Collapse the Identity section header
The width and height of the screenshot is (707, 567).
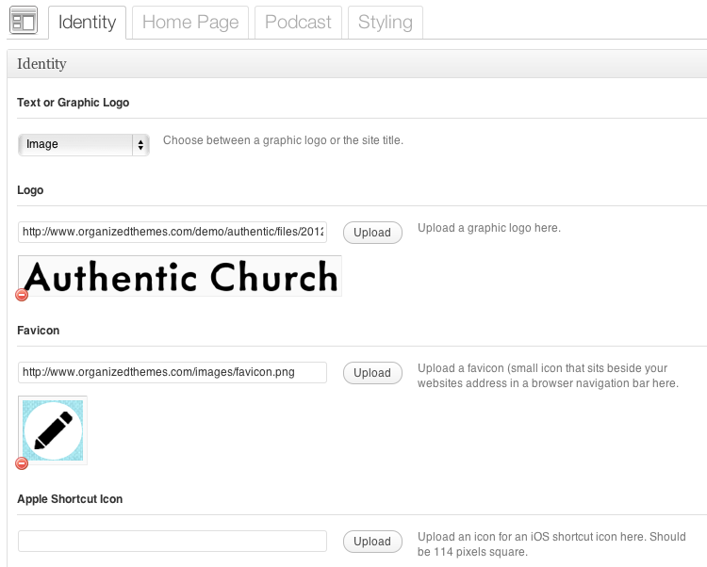(356, 64)
